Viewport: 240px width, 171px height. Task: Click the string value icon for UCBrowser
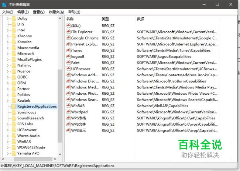tap(68, 69)
